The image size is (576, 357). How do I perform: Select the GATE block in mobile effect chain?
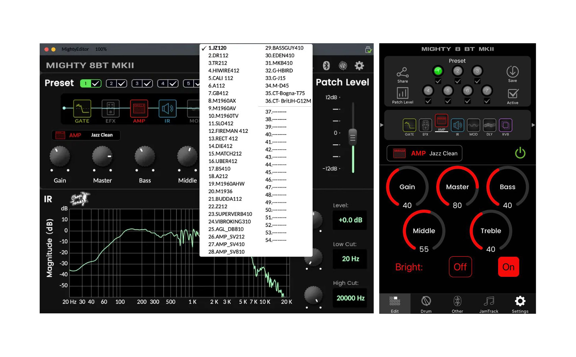click(409, 125)
